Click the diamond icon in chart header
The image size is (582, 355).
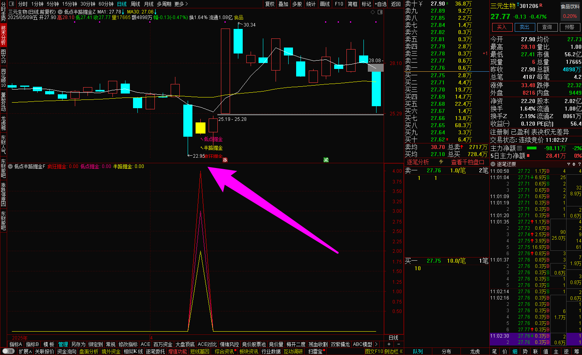coord(373,12)
